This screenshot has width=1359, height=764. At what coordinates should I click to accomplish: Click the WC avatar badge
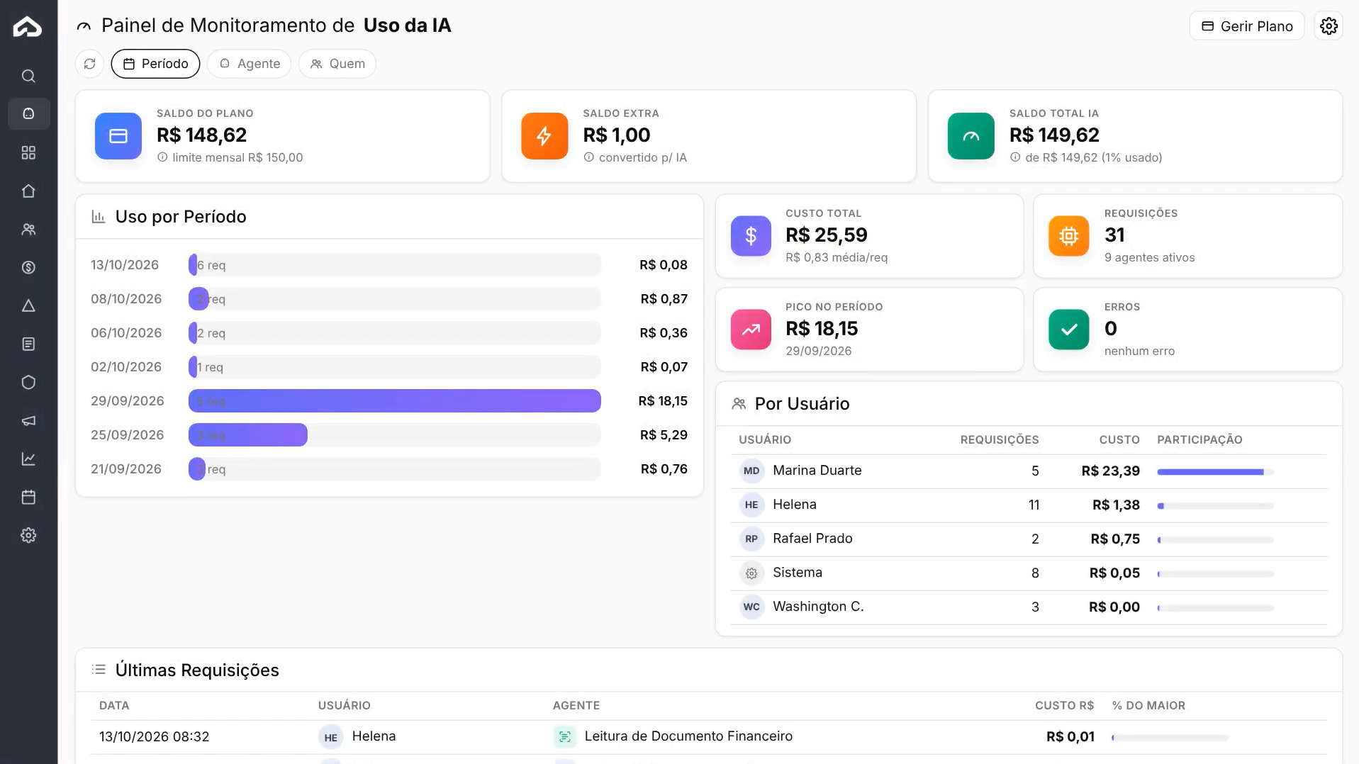click(751, 607)
